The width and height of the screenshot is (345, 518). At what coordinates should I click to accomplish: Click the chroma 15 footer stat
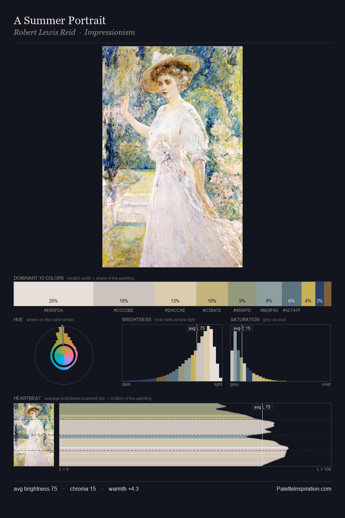pyautogui.click(x=83, y=489)
